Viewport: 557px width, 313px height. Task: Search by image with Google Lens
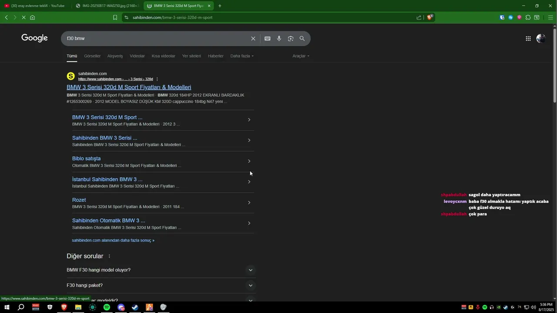coord(291,38)
